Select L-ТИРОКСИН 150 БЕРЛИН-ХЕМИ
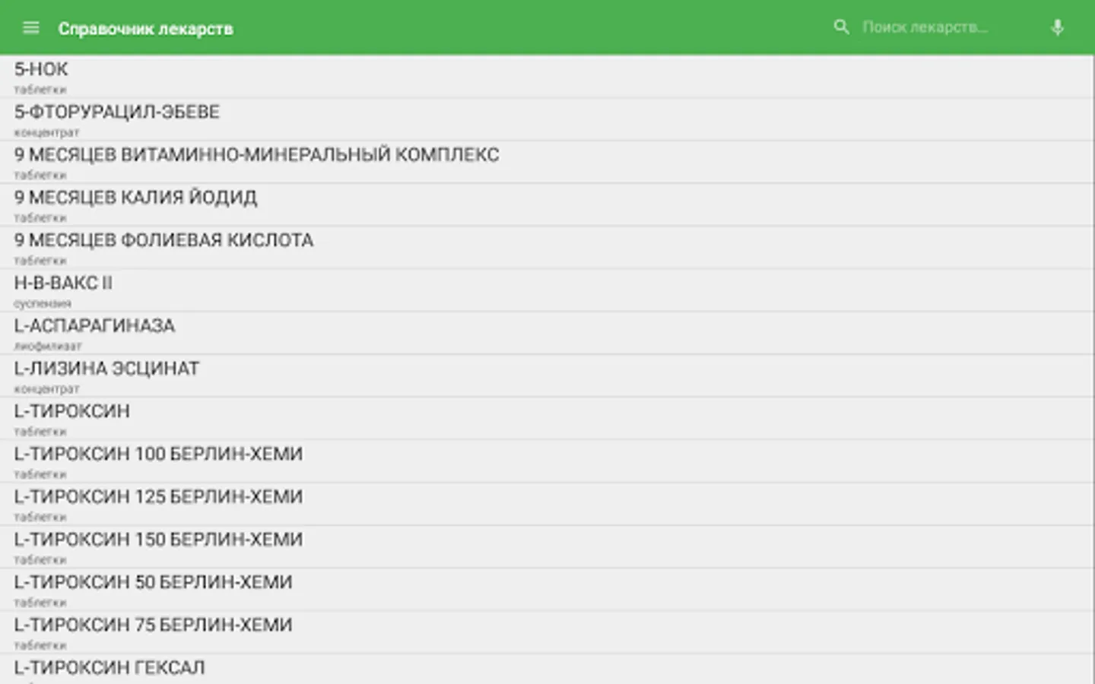This screenshot has height=684, width=1095. (547, 546)
